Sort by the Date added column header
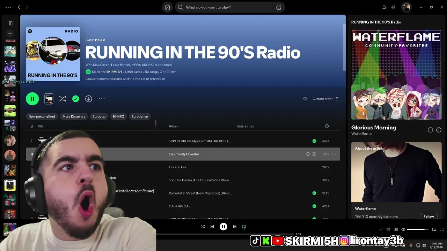The image size is (447, 251). pos(245,126)
